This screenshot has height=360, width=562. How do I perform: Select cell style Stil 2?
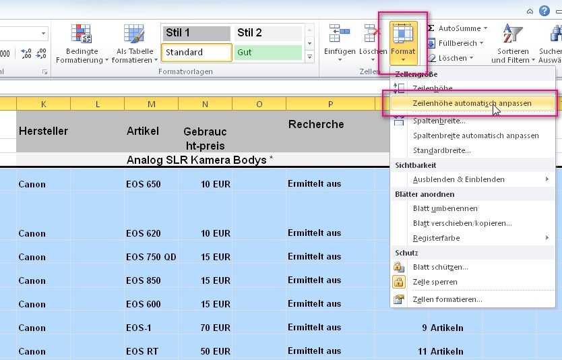268,33
